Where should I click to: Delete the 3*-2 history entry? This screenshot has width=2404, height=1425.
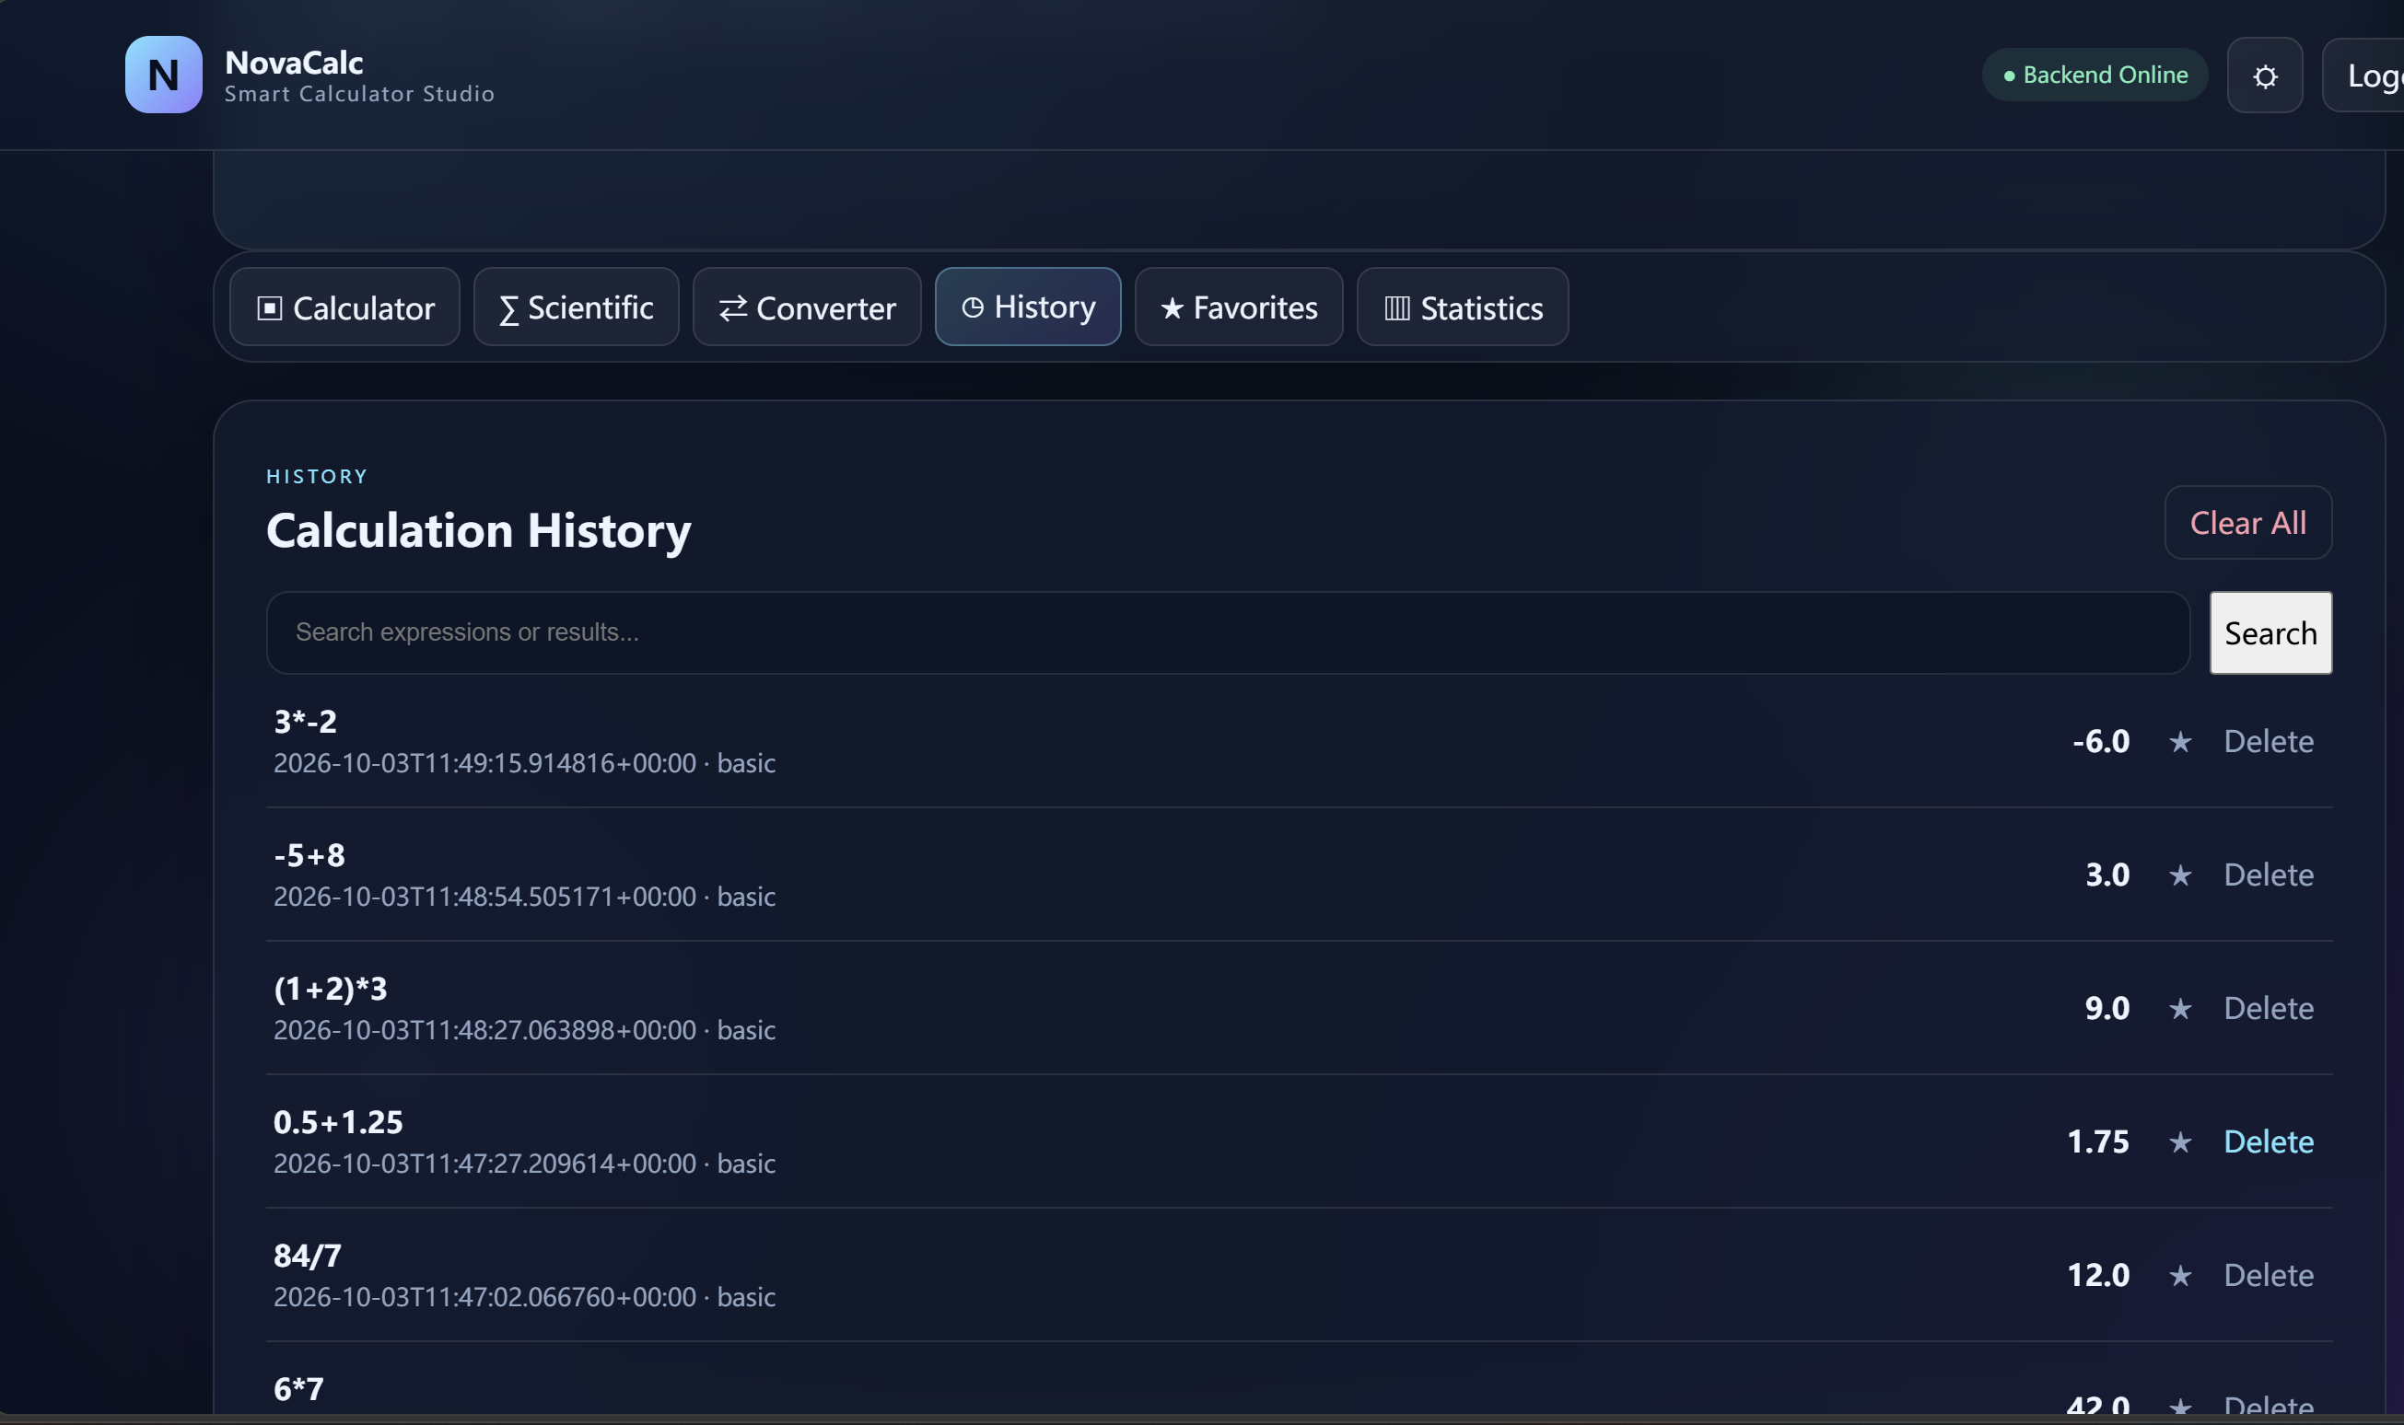[x=2269, y=742]
